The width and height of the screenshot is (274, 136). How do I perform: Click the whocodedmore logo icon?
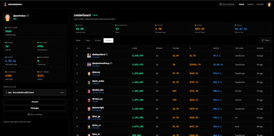[5, 4]
